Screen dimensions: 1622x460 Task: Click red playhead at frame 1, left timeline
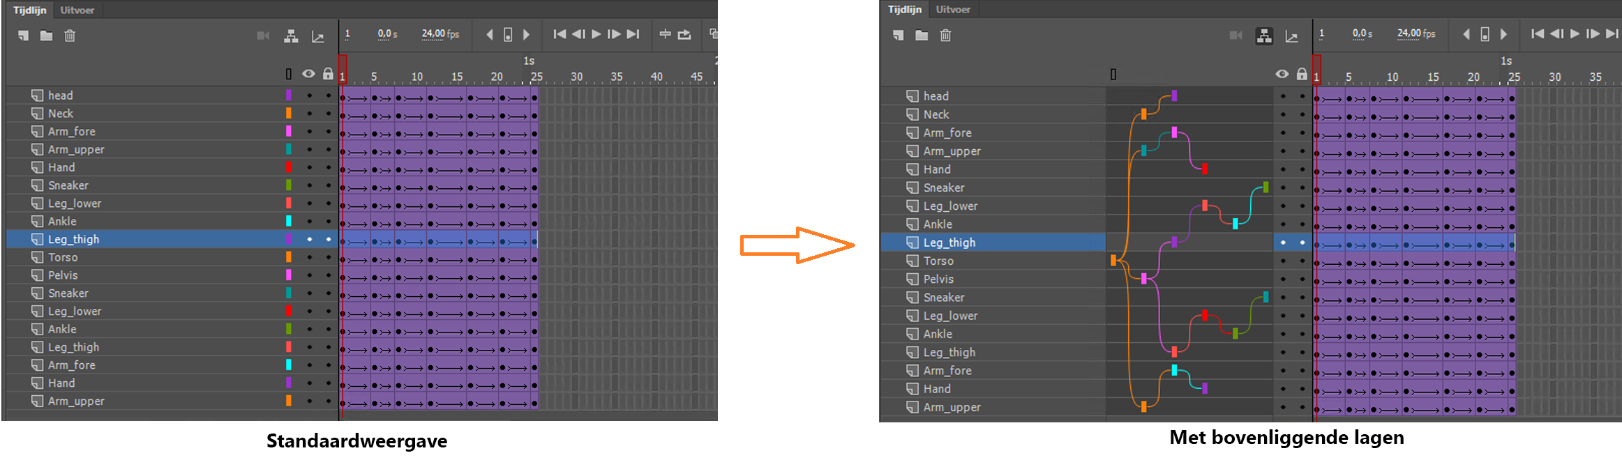click(343, 70)
